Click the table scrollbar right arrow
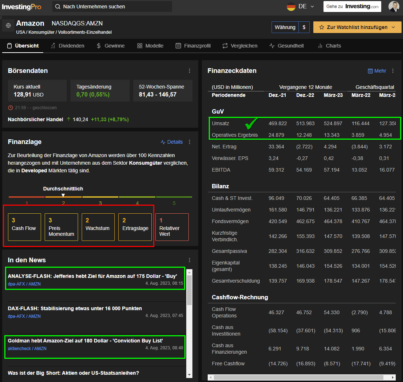 [x=392, y=377]
